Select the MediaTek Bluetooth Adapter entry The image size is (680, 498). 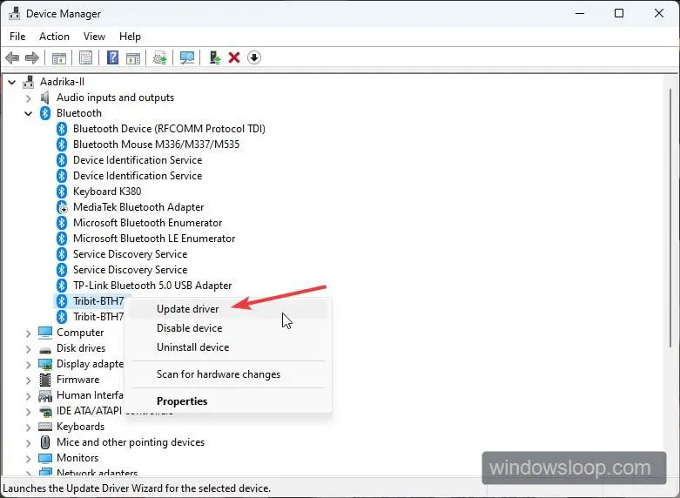coord(138,207)
